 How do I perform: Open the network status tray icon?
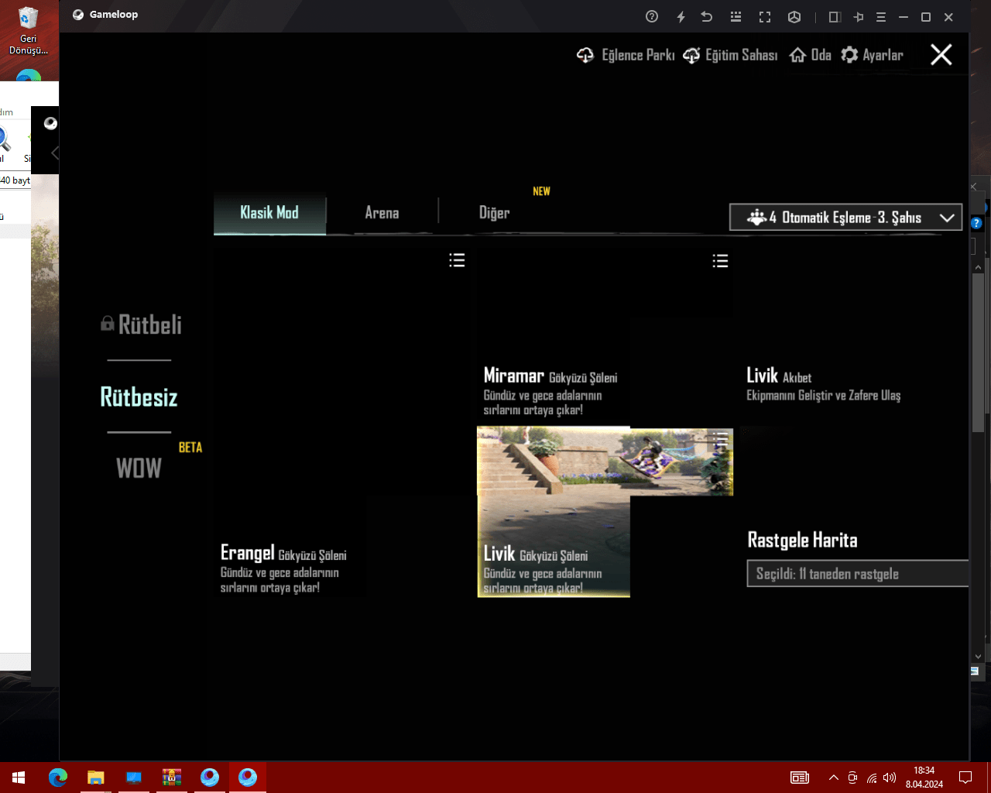pos(872,778)
